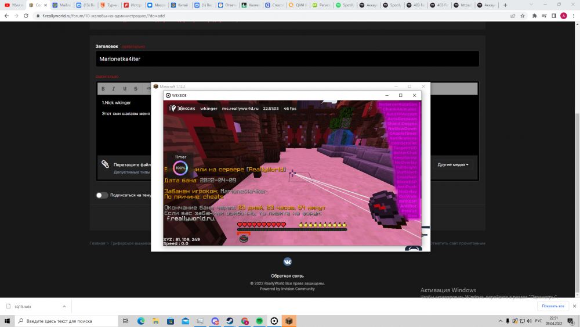Click the page vertical scrollbar
This screenshot has height=327, width=580.
tap(578, 159)
